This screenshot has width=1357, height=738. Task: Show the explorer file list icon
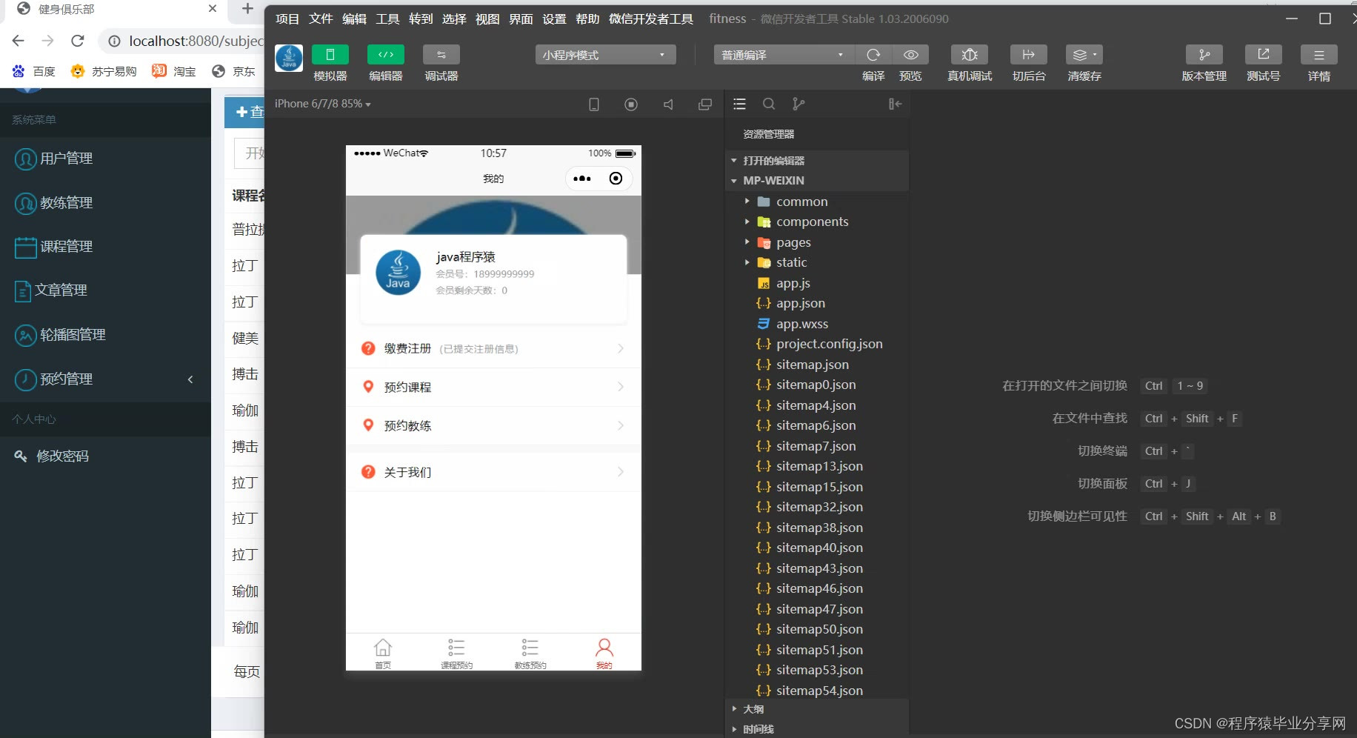[x=739, y=104]
